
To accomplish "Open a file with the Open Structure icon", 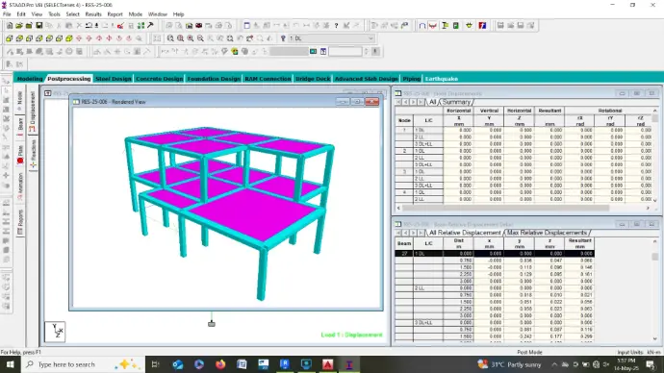I will pos(19,26).
